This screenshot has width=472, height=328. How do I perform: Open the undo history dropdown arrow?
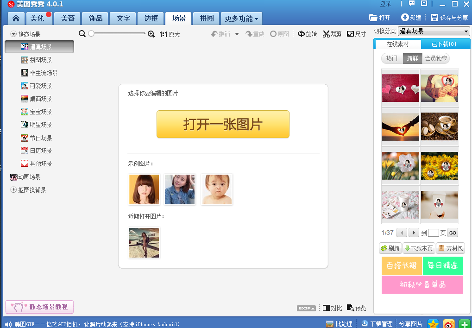click(x=237, y=34)
